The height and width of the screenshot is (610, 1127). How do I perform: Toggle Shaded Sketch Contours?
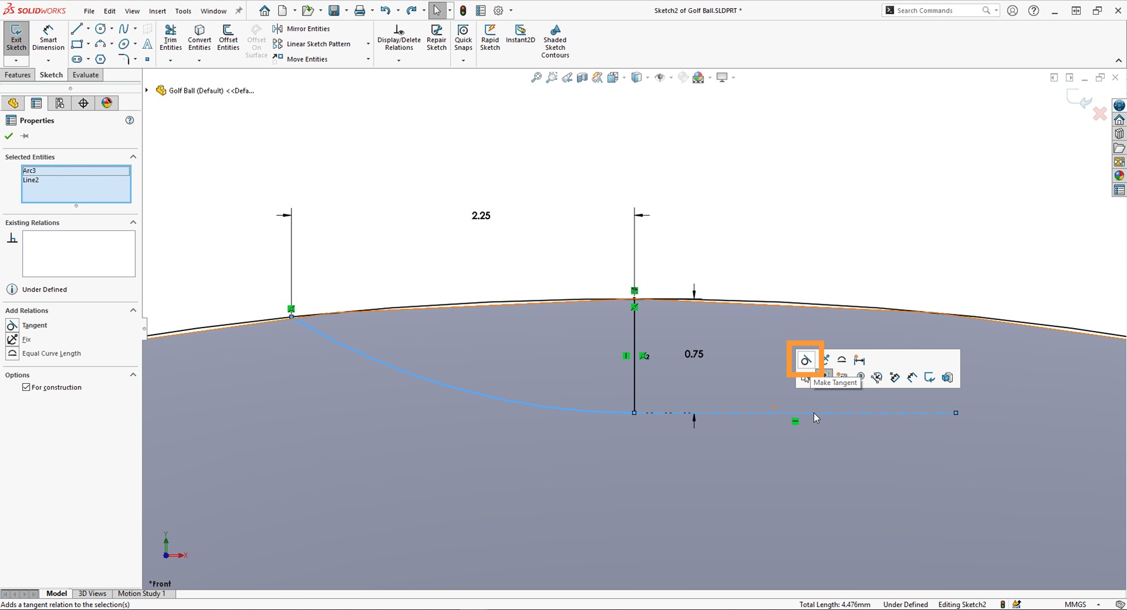coord(555,41)
